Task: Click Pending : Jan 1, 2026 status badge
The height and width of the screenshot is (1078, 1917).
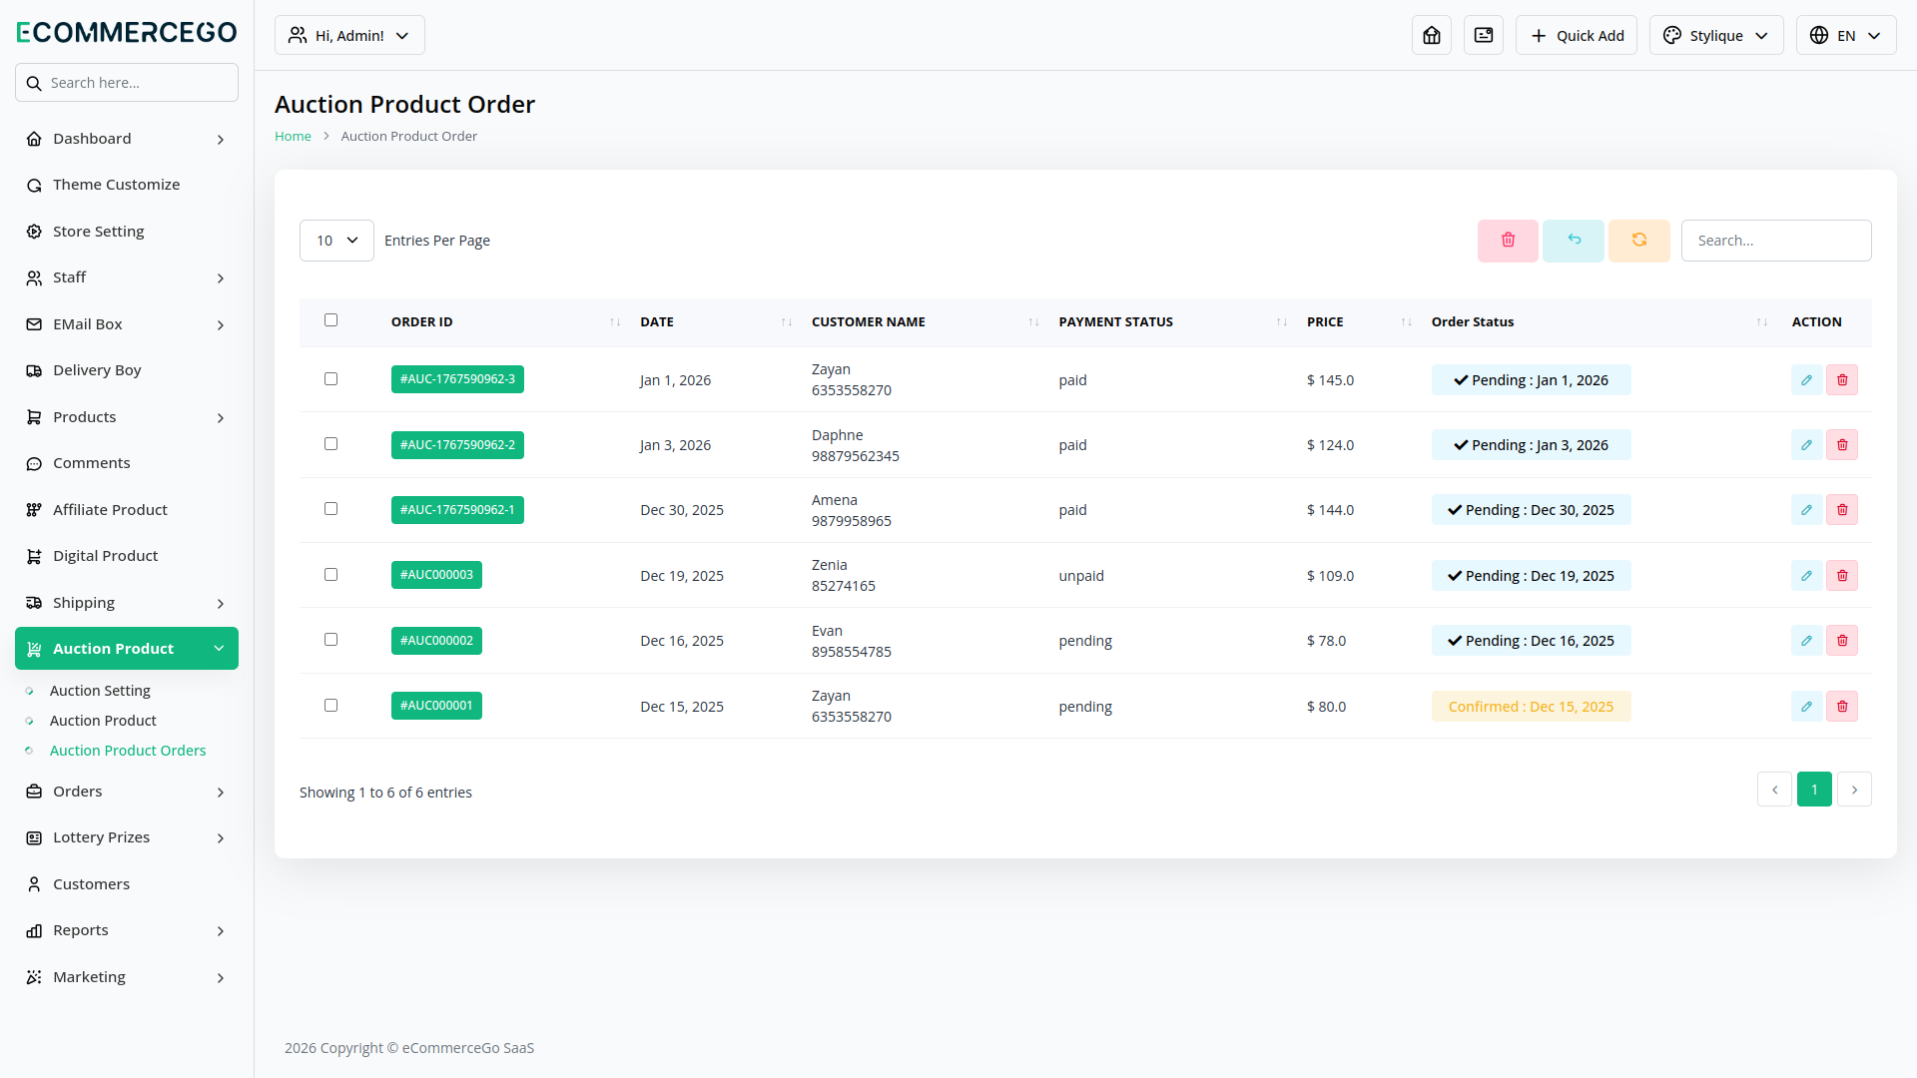Action: 1531,380
